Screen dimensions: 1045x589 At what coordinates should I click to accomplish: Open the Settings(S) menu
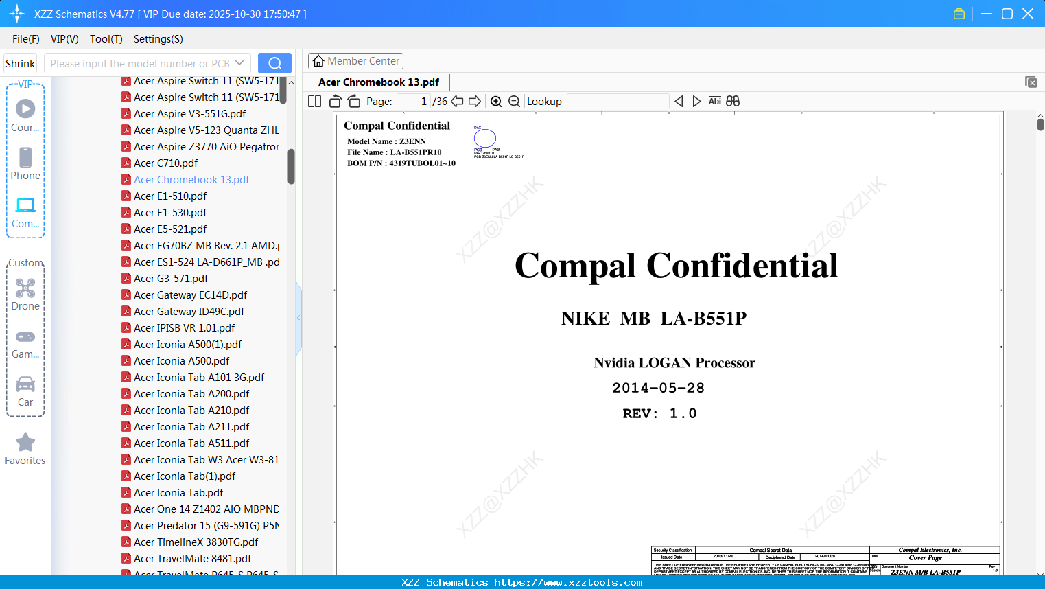coord(158,39)
